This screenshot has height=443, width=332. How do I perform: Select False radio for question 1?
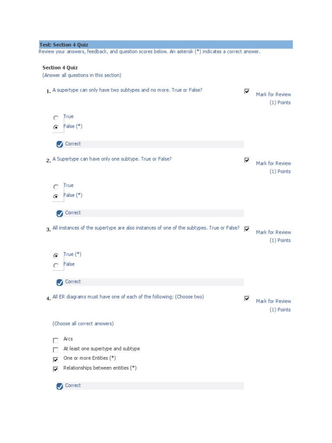click(x=56, y=127)
